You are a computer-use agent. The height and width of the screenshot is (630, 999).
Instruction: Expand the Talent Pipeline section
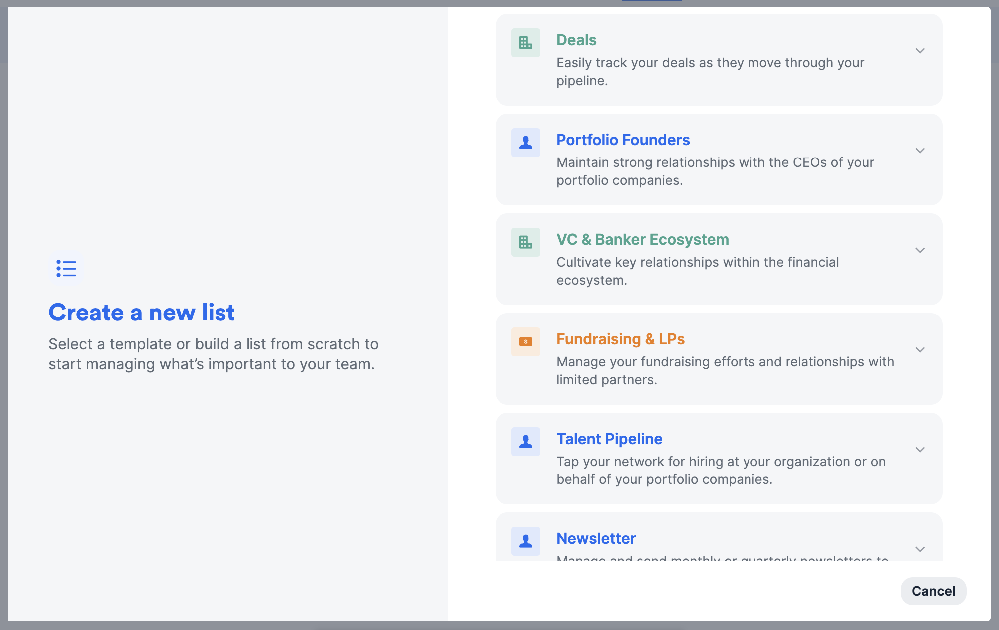pyautogui.click(x=920, y=449)
